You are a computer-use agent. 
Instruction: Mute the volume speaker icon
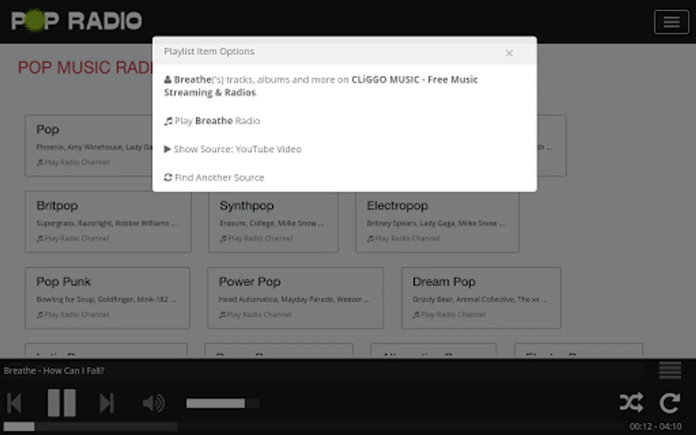pos(154,403)
